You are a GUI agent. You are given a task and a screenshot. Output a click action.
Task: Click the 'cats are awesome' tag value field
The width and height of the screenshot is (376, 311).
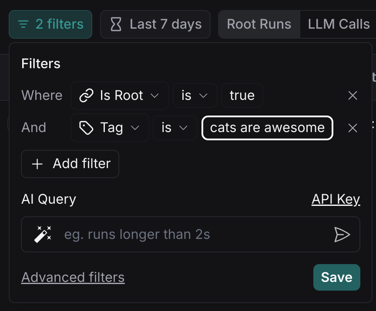pos(267,128)
